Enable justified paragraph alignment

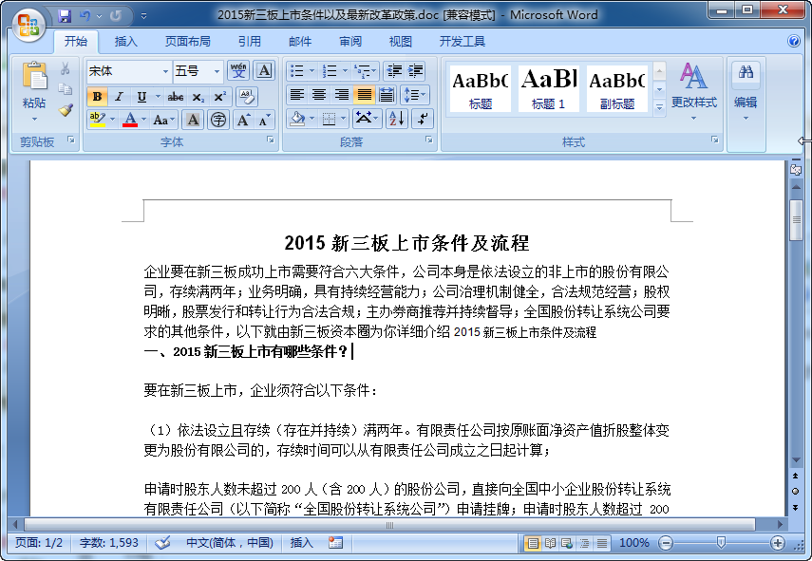[x=364, y=94]
